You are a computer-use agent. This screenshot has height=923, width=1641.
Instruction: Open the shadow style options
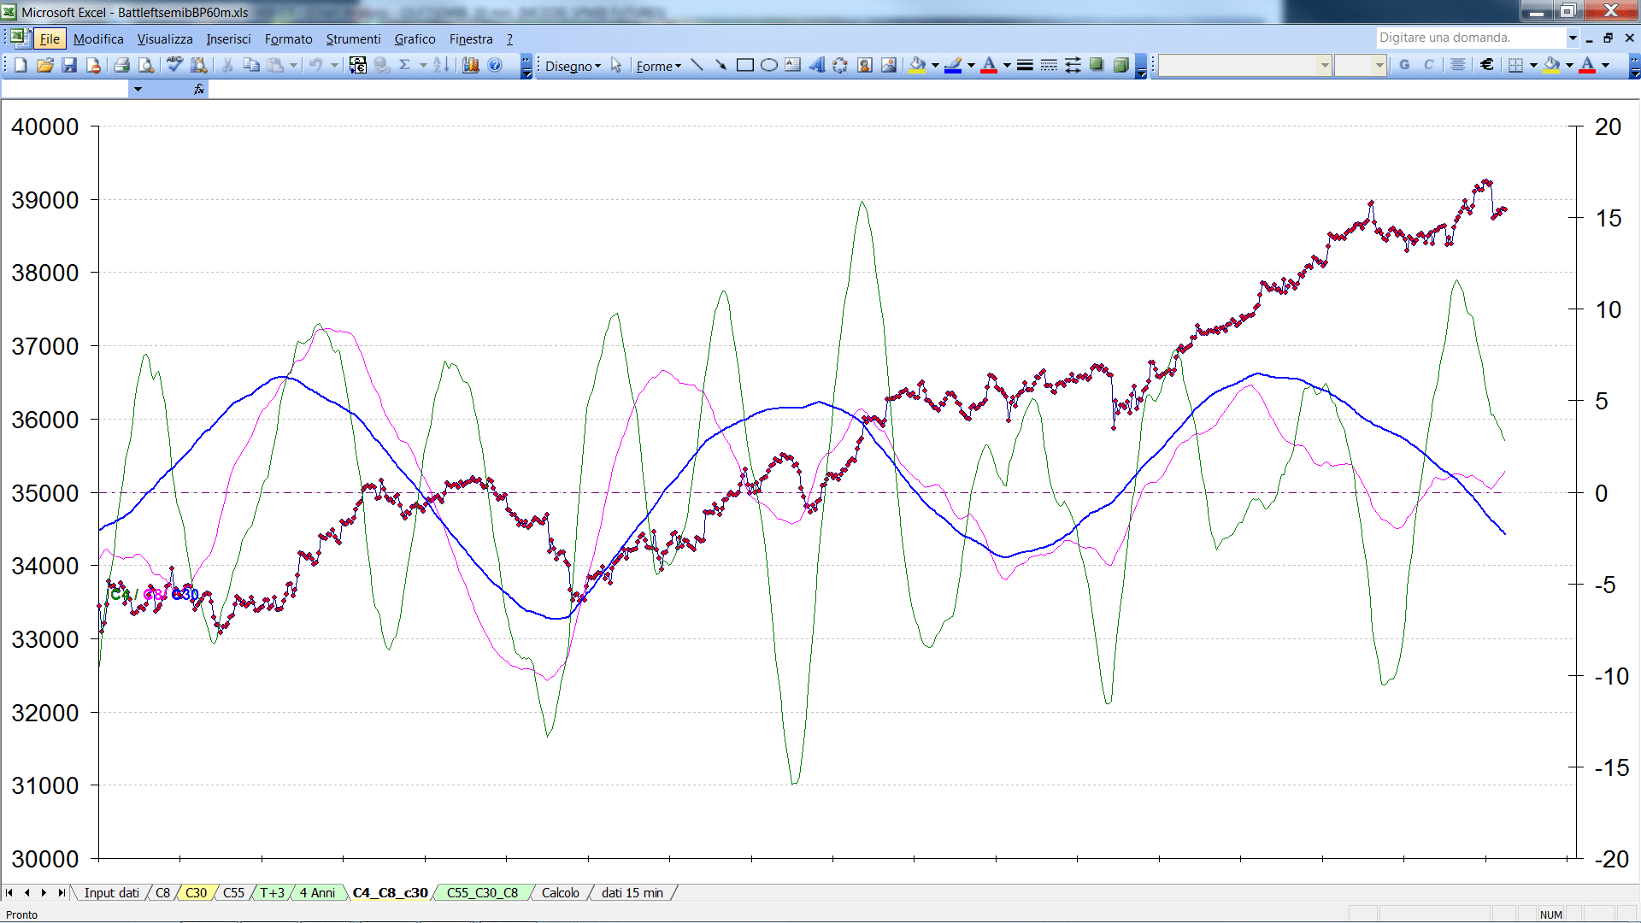point(1097,65)
